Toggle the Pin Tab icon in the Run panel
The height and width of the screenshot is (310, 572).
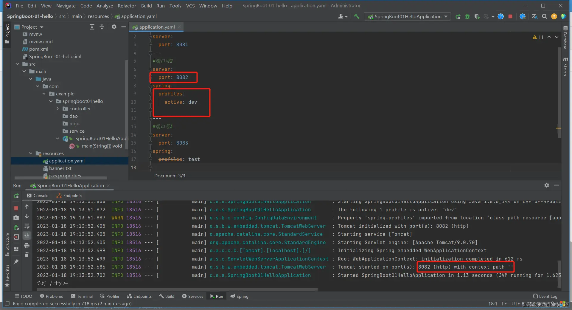(16, 261)
